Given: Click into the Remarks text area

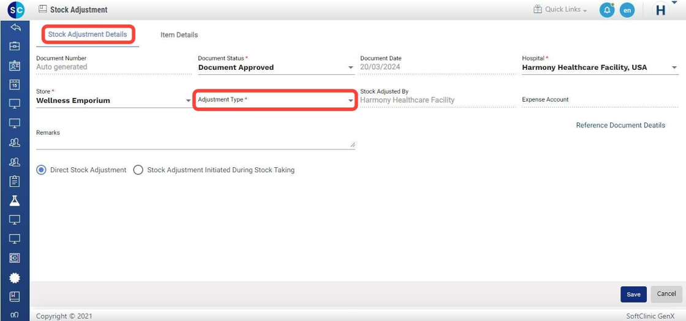Looking at the screenshot, I should pos(195,143).
